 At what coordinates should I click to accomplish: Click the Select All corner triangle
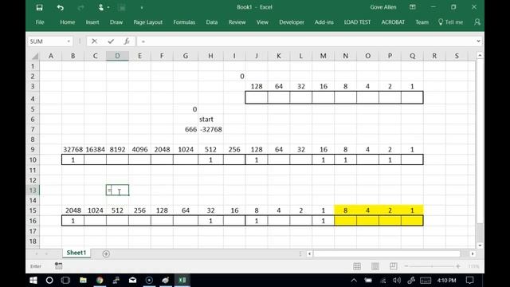click(34, 56)
